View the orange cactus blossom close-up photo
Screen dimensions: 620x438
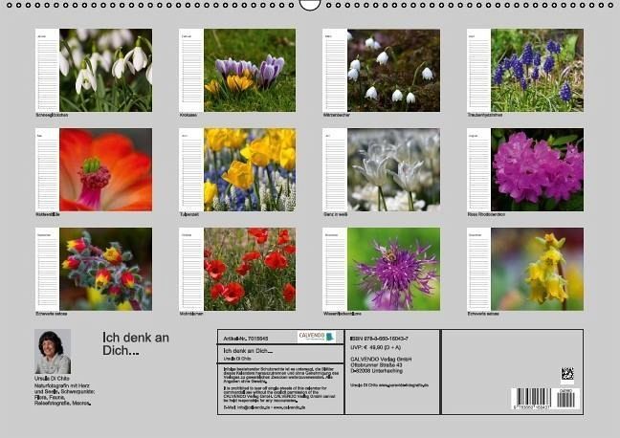[x=105, y=169]
